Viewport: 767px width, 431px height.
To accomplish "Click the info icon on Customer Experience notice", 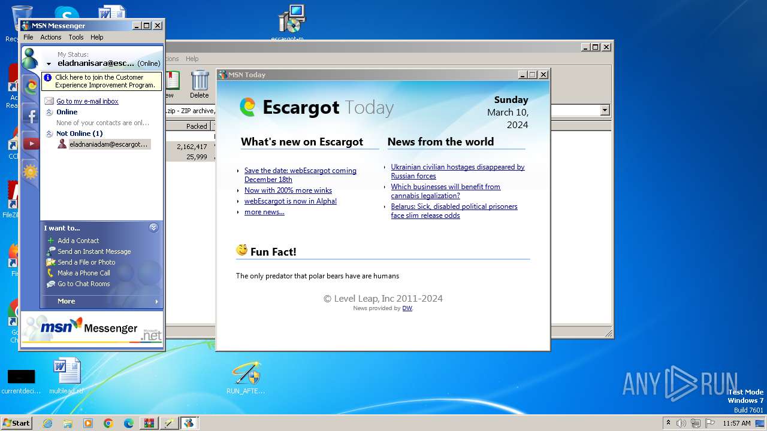I will 48,78.
